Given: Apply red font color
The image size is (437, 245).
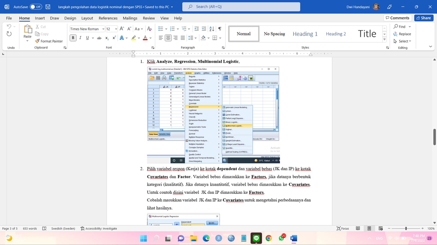Looking at the screenshot, I should point(145,38).
